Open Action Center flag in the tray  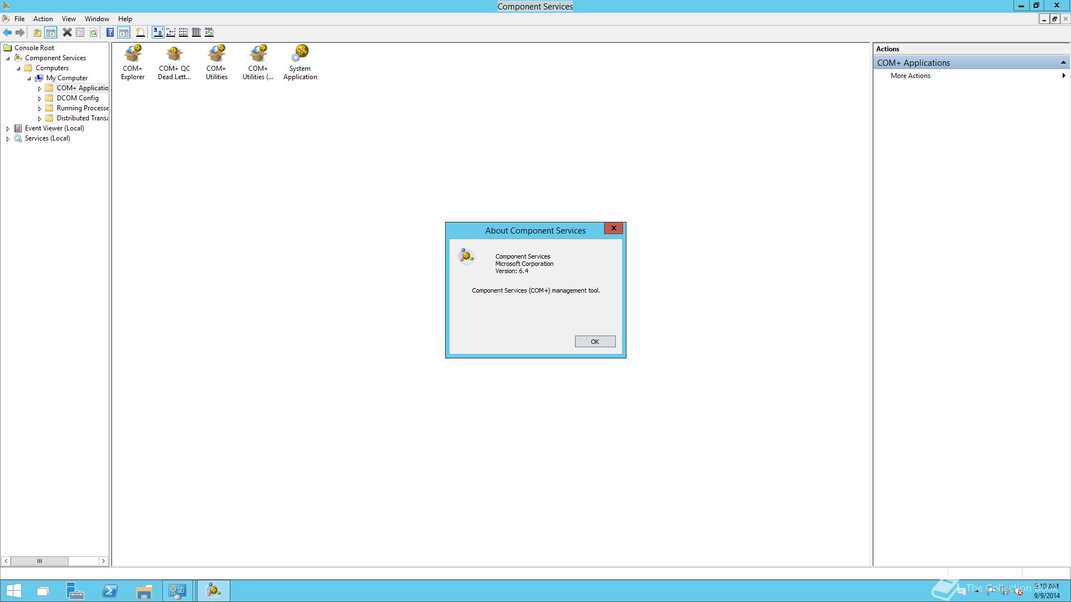(991, 591)
